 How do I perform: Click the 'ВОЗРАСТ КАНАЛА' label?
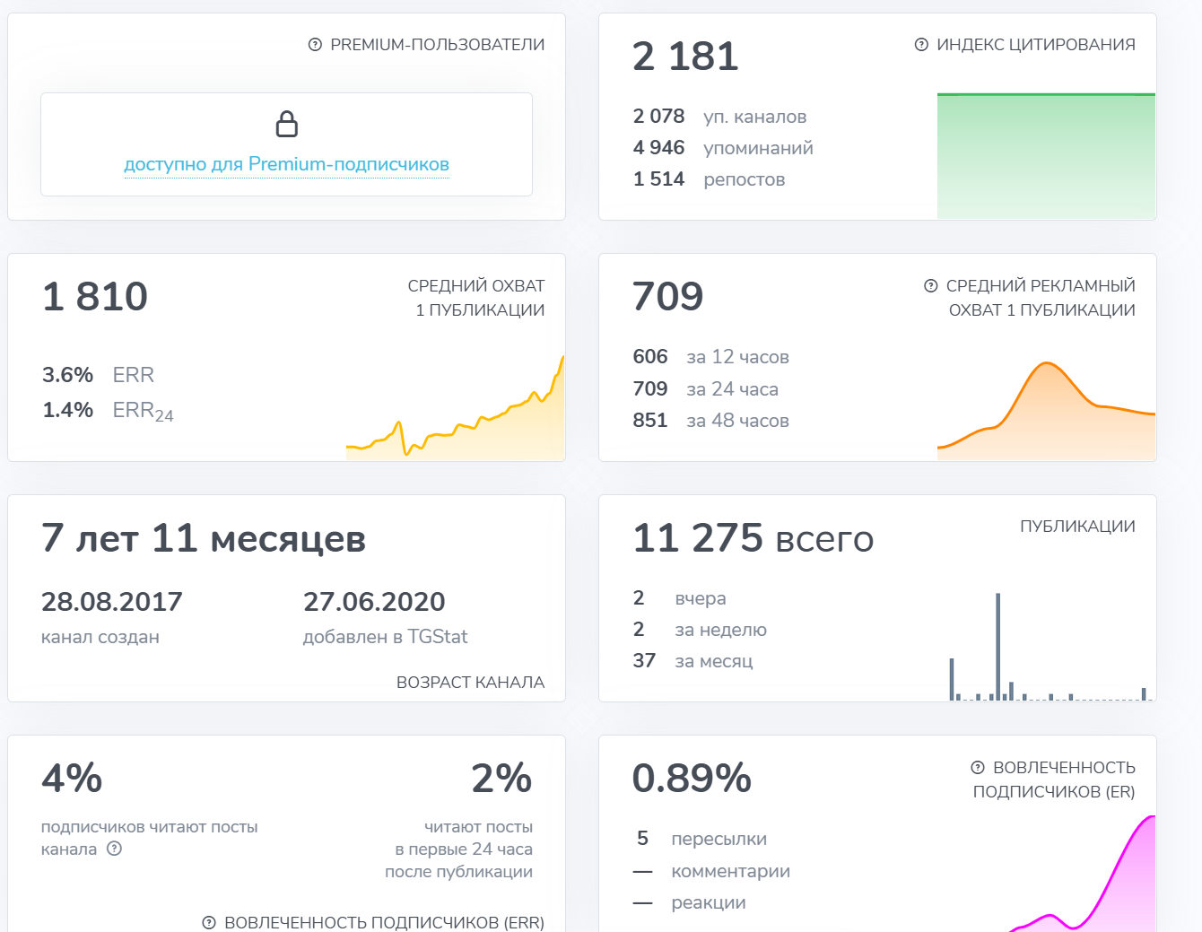click(x=471, y=683)
